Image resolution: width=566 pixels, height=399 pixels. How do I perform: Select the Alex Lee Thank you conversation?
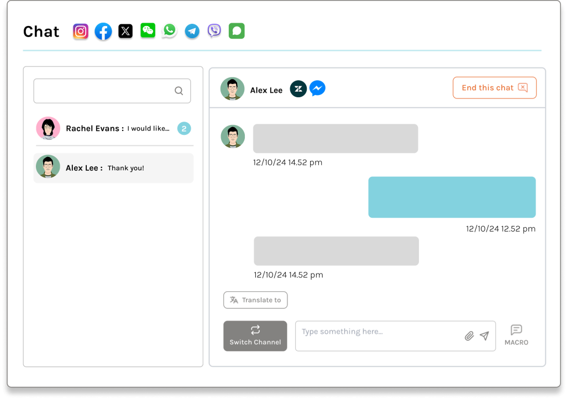(114, 168)
